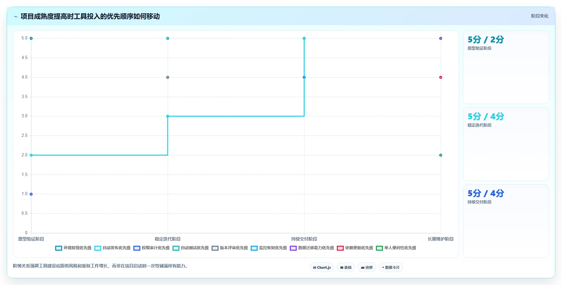Click the 3.0 cyan step point at 稳定迭代阶段
The height and width of the screenshot is (285, 562).
[x=168, y=116]
